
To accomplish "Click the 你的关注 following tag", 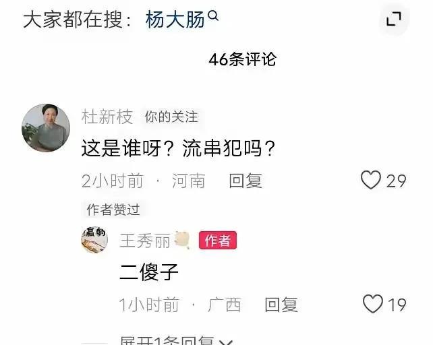I will (171, 117).
